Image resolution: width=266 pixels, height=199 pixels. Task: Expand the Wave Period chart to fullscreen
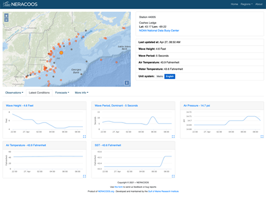click(x=173, y=136)
